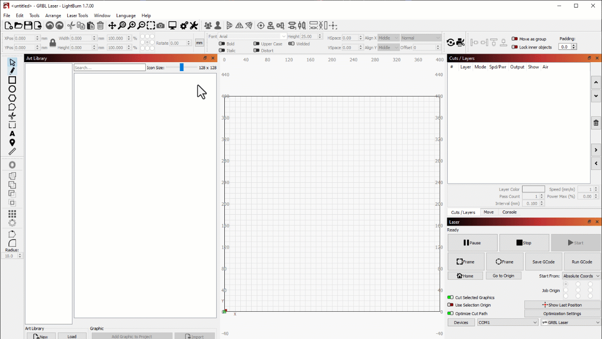
Task: Click inside the Art Library search field
Action: click(x=109, y=67)
